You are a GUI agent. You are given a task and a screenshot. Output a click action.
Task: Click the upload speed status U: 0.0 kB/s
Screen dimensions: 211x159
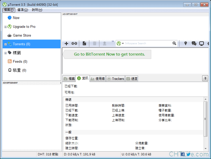point(136,154)
